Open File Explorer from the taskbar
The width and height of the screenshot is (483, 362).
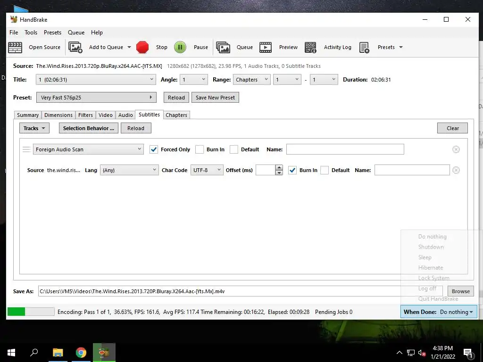tap(58, 353)
